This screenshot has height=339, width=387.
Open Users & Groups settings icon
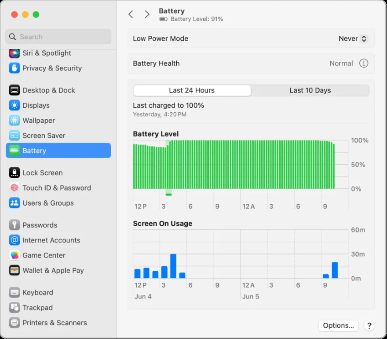(x=14, y=203)
